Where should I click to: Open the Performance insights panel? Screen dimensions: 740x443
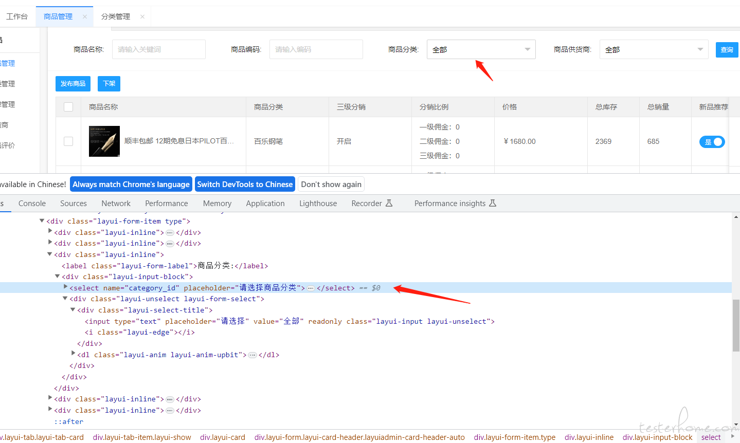coord(450,204)
